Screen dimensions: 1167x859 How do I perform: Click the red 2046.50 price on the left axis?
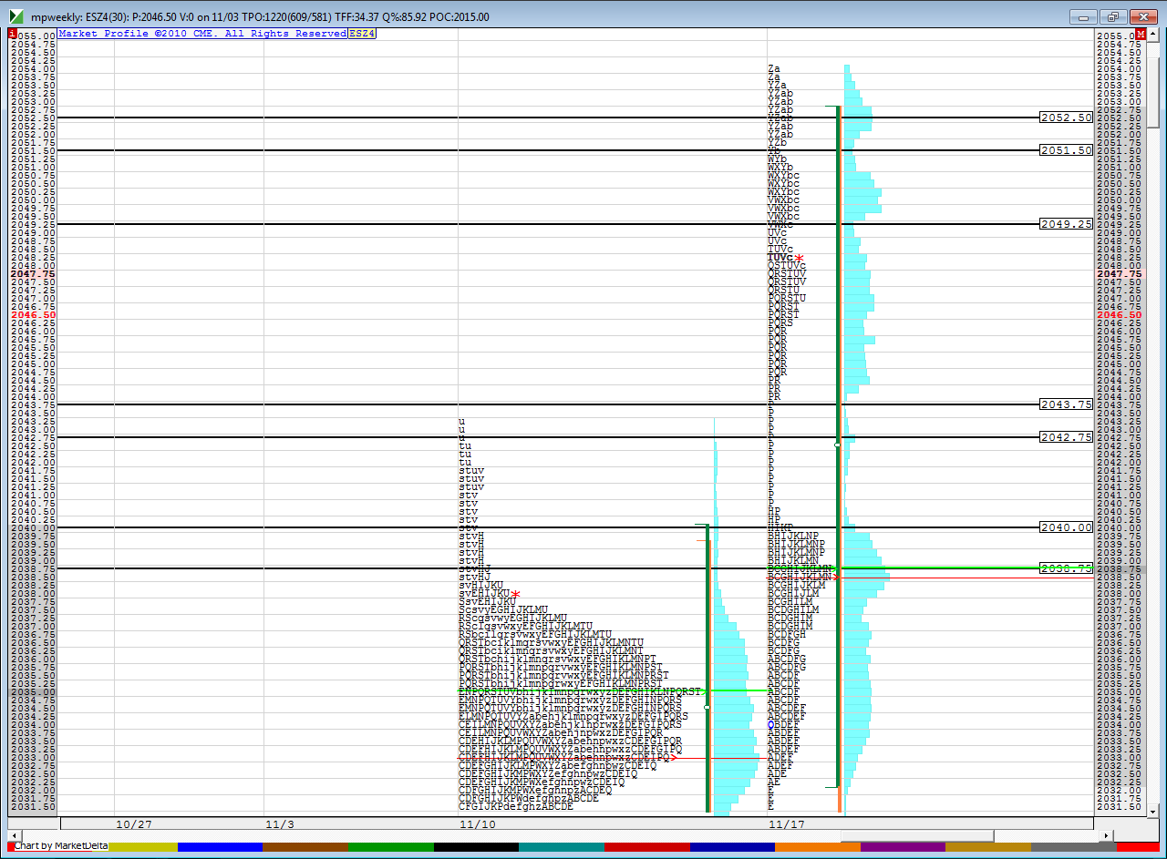pyautogui.click(x=34, y=314)
